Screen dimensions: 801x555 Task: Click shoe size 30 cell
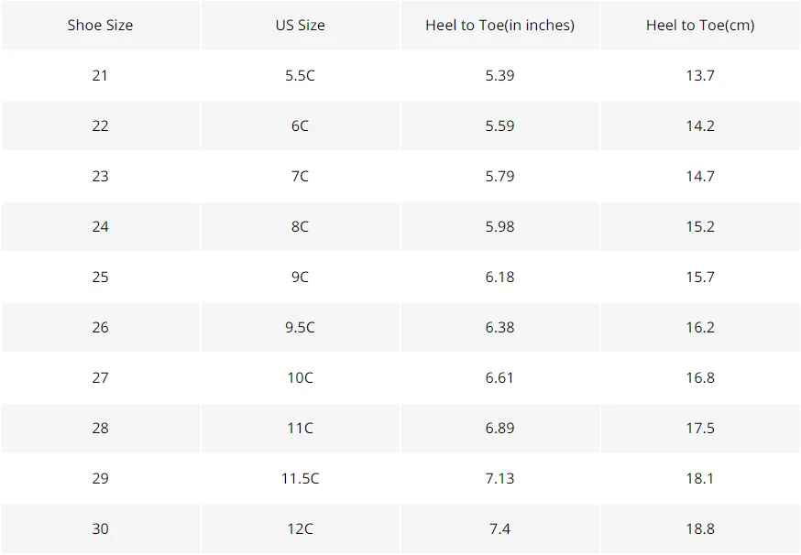tap(100, 529)
